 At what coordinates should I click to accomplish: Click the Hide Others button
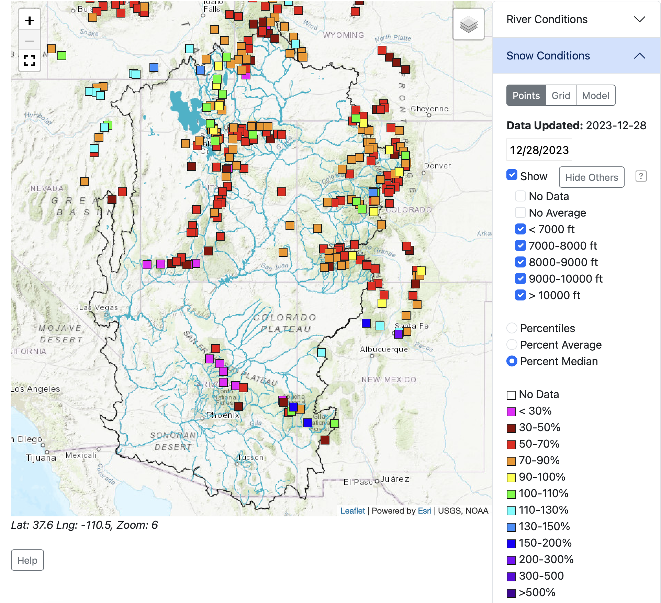coord(591,177)
